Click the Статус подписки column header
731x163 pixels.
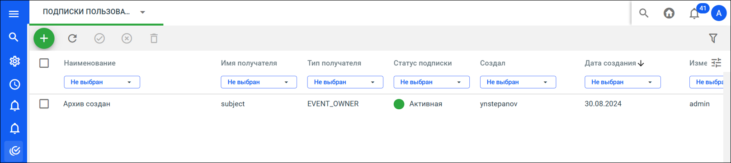(423, 63)
